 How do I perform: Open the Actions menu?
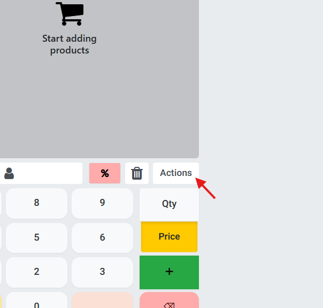175,173
